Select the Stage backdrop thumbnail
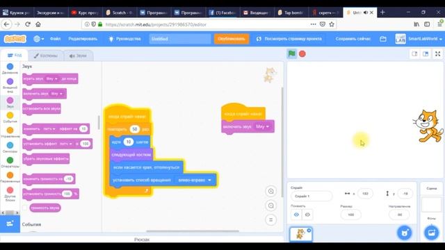Image resolution: width=445 pixels, height=250 pixels. 431,205
